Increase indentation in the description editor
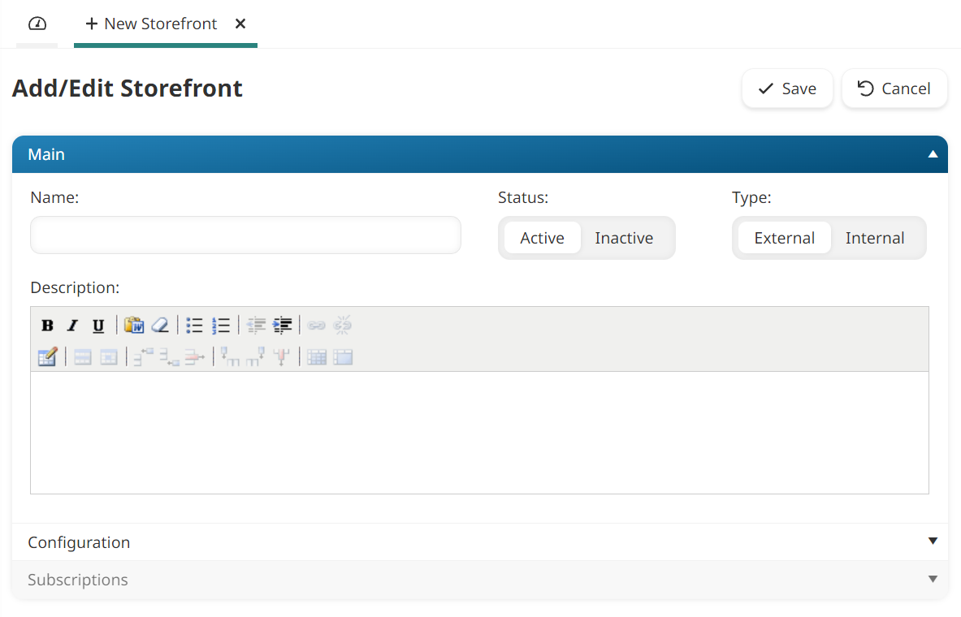Viewport: 961px width, 617px height. 282,325
